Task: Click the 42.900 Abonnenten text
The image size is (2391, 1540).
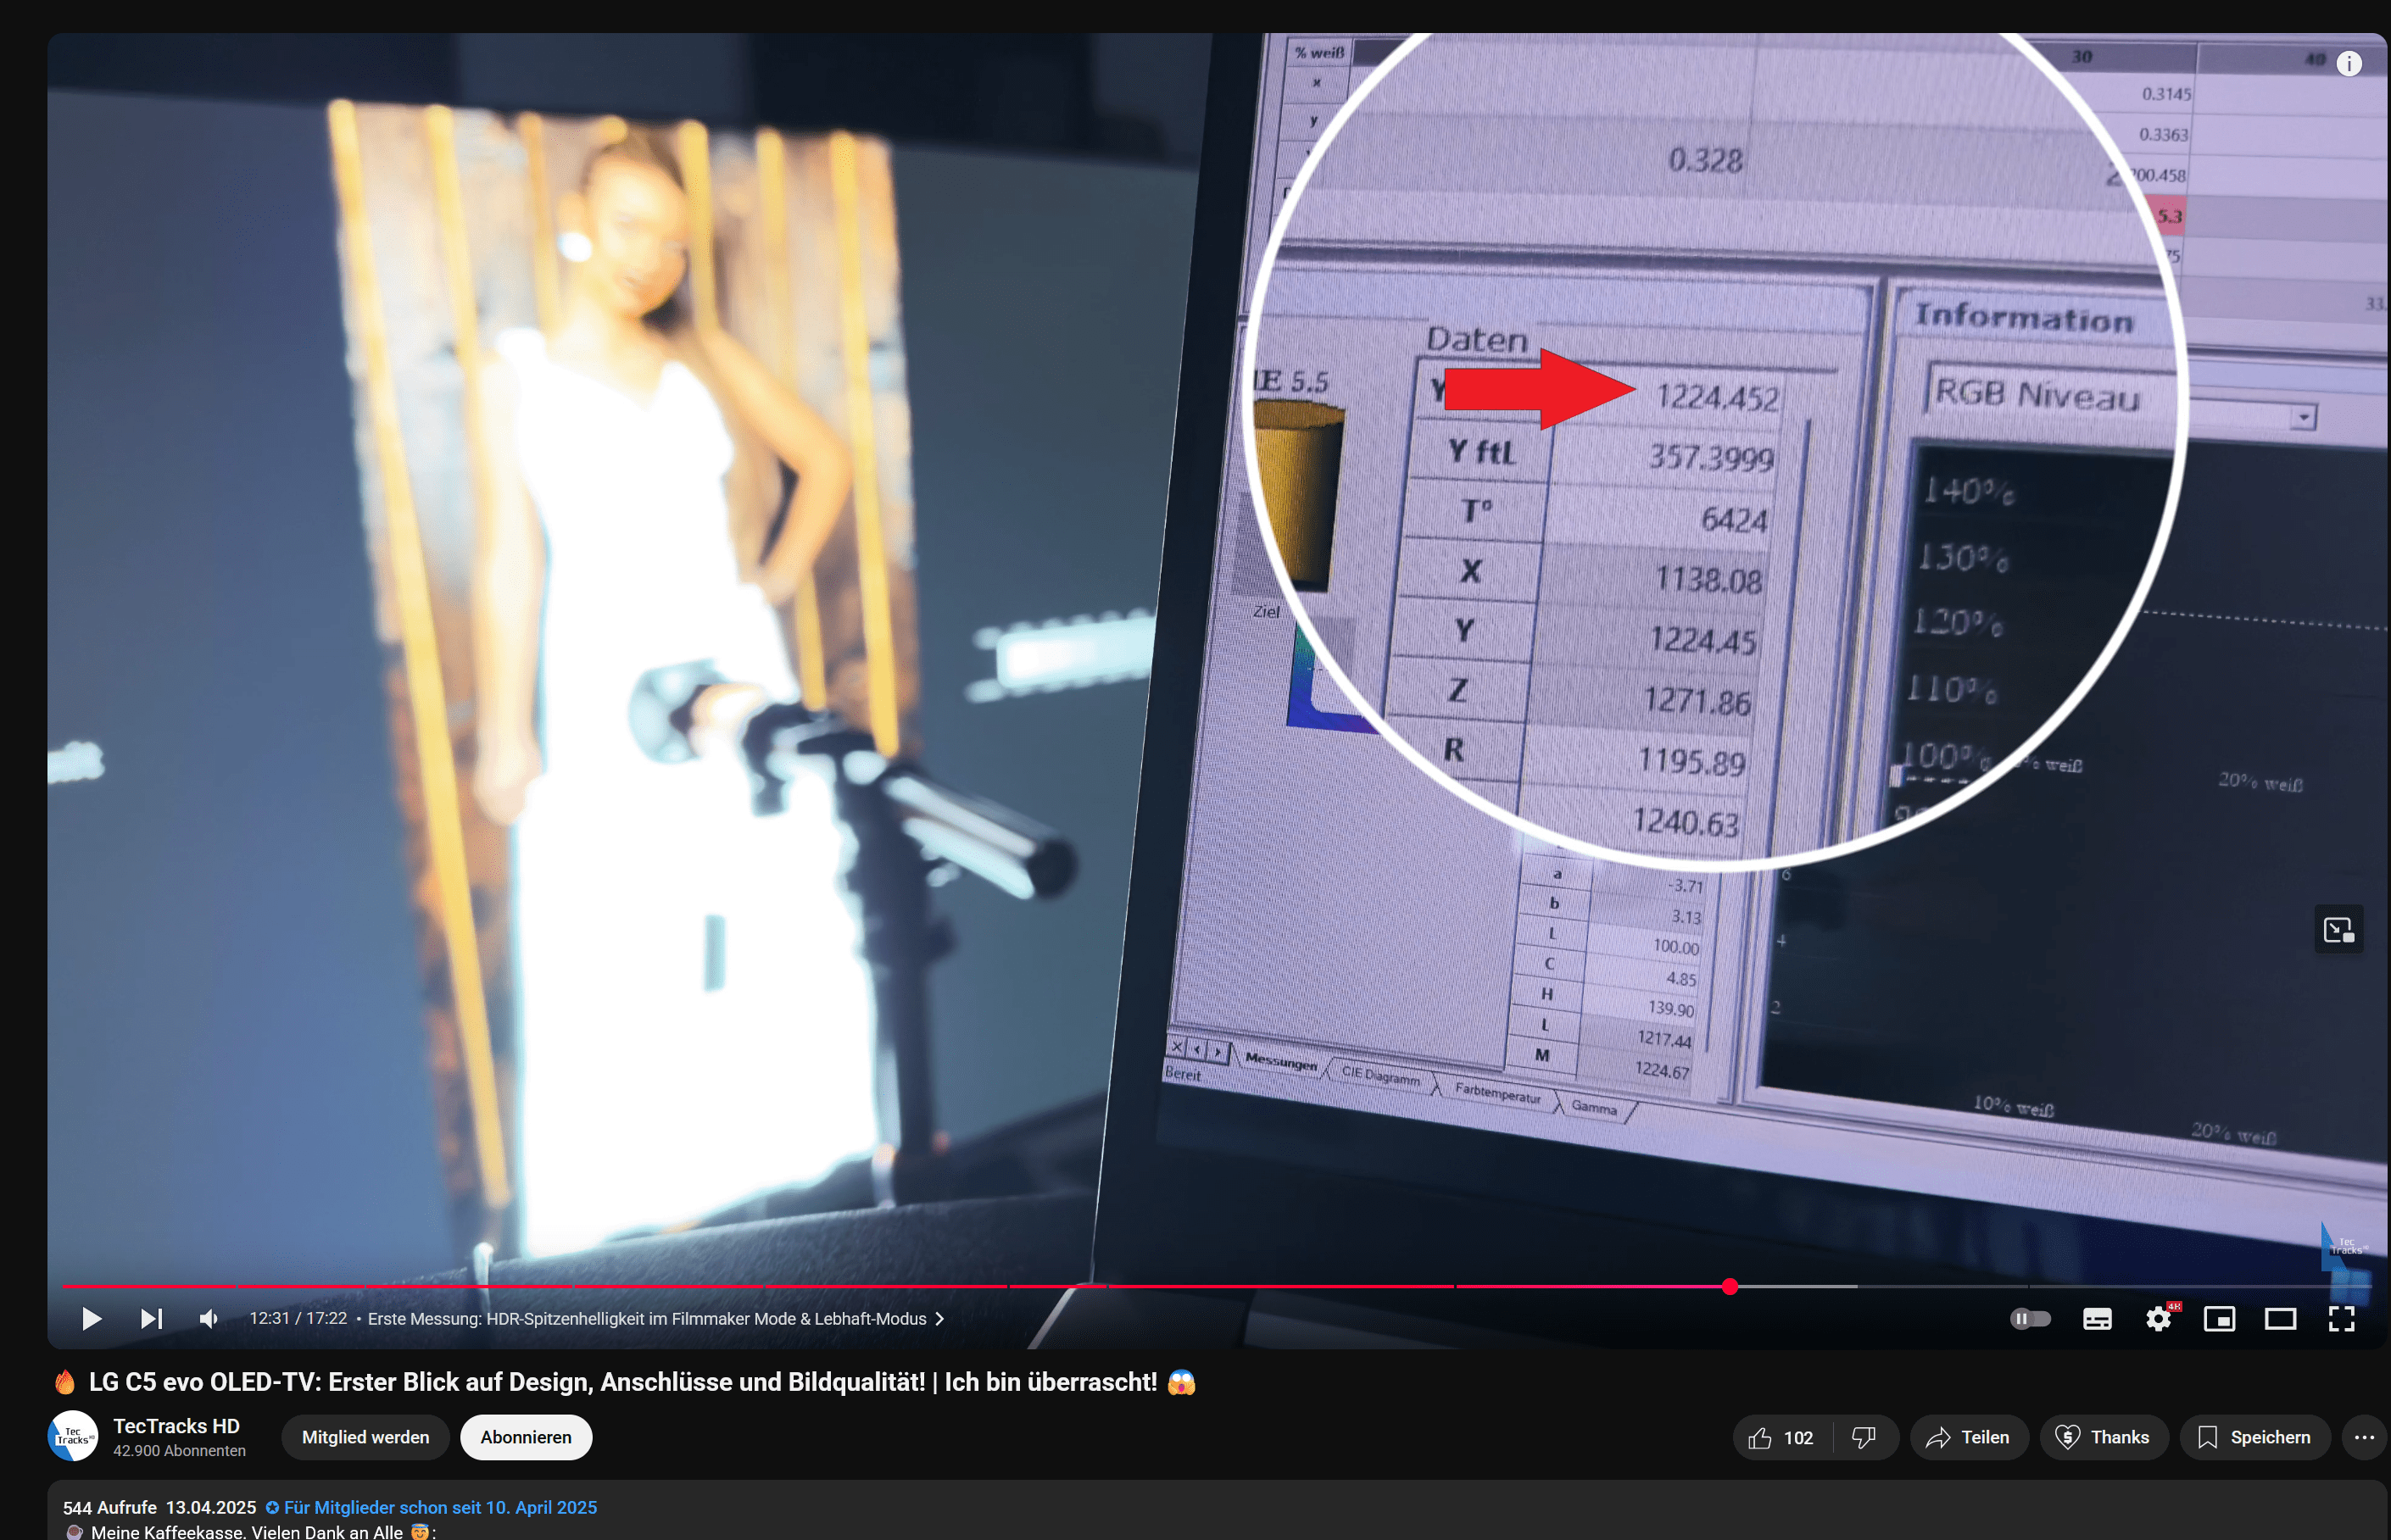Action: click(179, 1450)
